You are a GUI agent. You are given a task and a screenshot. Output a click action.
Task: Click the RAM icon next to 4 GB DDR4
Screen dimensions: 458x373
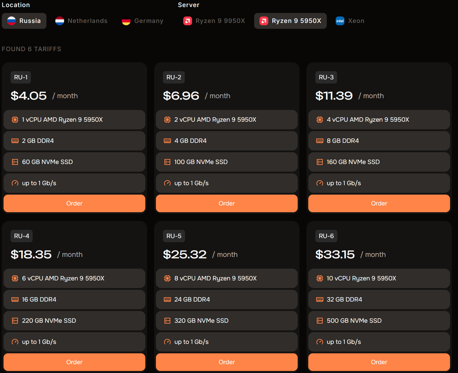click(167, 141)
